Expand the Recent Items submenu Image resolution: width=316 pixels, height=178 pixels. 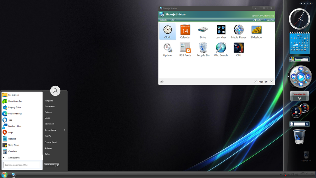pos(55,130)
